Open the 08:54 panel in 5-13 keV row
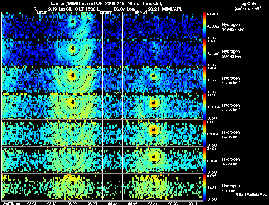Screen dimensions: 269x205 click(153, 187)
